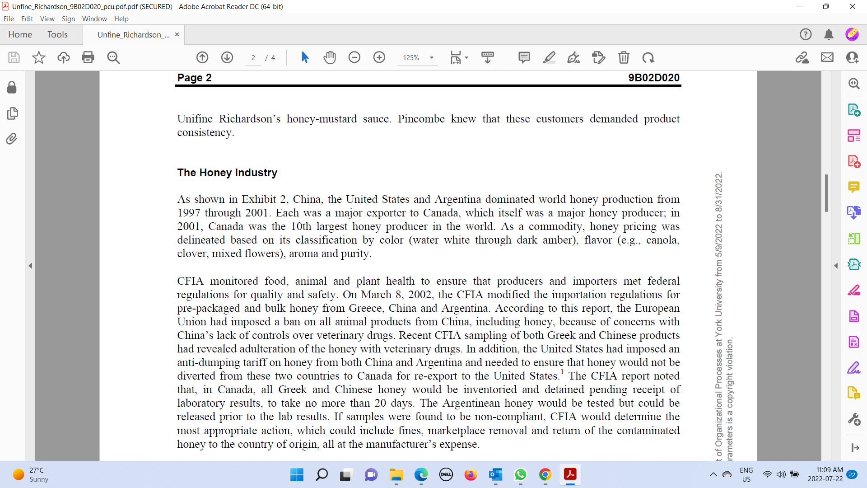Click the page number input field
Image resolution: width=867 pixels, height=488 pixels.
click(253, 57)
